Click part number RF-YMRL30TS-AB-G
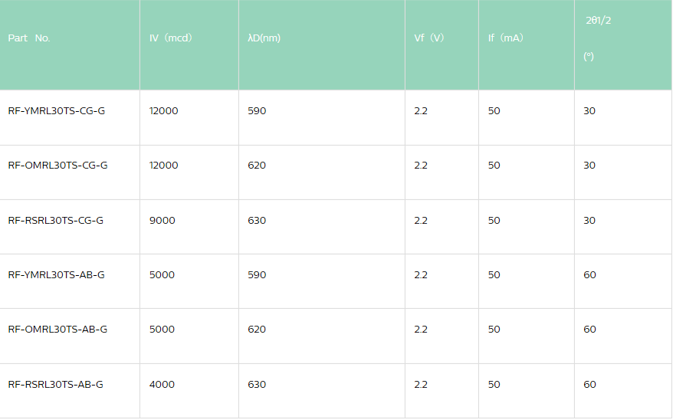This screenshot has width=673, height=420. [x=57, y=275]
